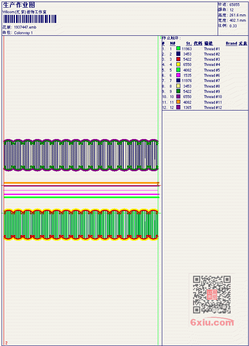Click the 'Colorway 1' label
The height and width of the screenshot is (346, 249).
tap(23, 33)
